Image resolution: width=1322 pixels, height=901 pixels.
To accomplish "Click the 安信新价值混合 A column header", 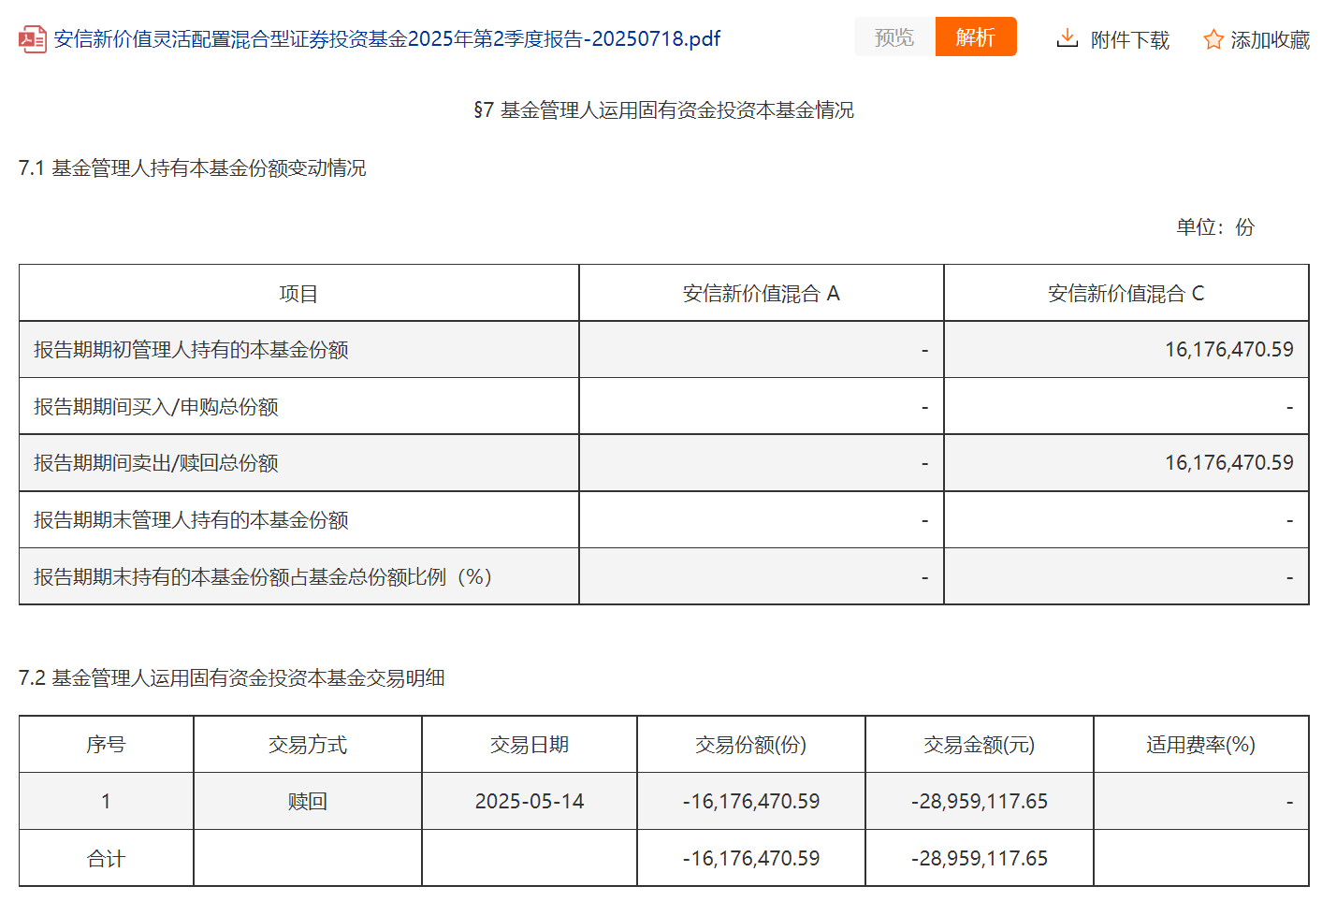I will (x=762, y=294).
